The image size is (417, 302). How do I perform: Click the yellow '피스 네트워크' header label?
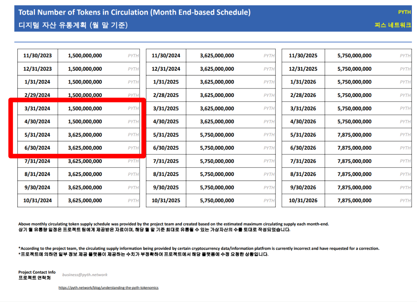(x=393, y=25)
